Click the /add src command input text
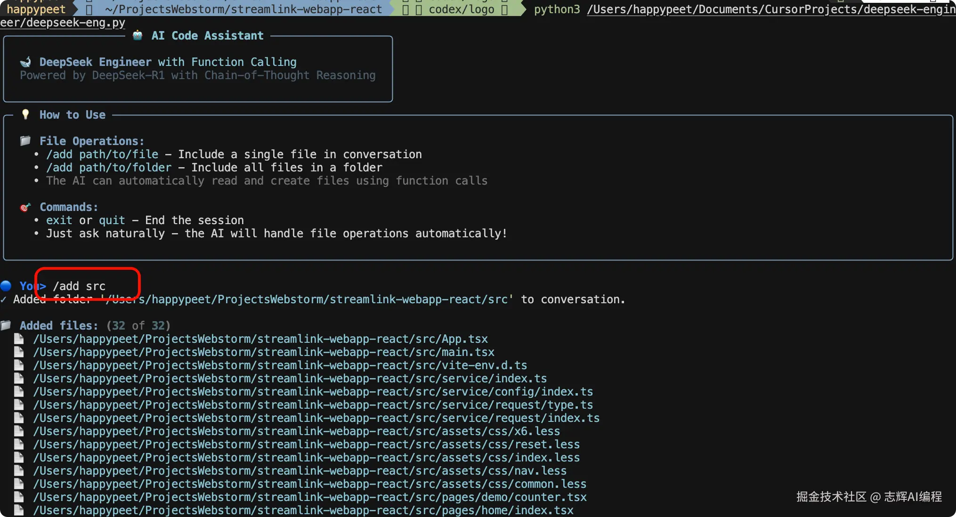Viewport: 956px width, 517px height. (x=79, y=286)
